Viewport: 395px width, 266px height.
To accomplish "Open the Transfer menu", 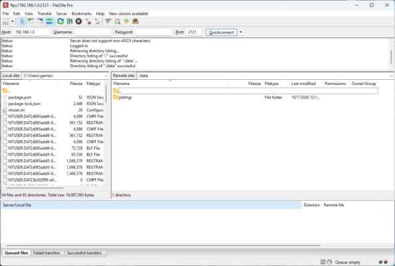I will coord(45,13).
